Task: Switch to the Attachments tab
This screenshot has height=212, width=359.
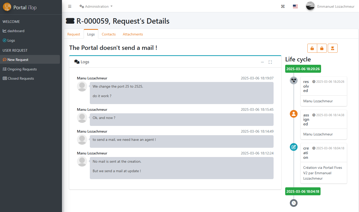Action: point(133,34)
